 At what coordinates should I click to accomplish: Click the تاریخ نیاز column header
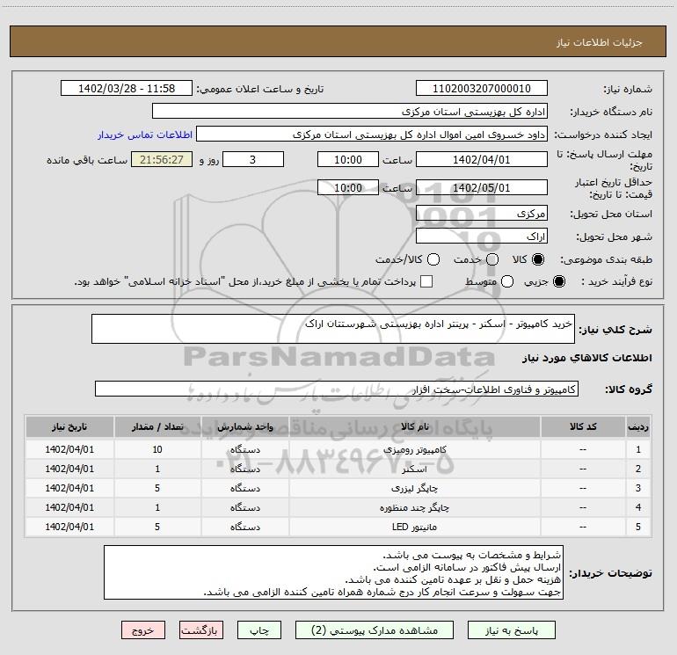[69, 426]
